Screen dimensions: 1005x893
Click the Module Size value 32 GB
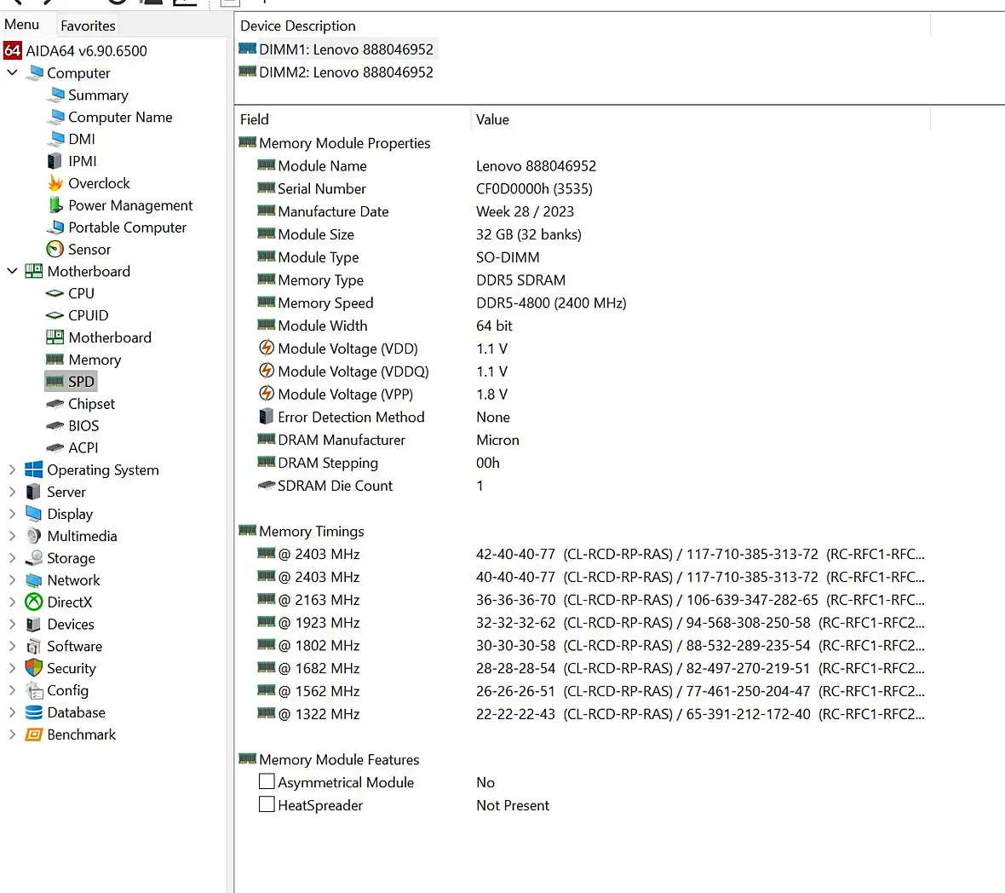pyautogui.click(x=529, y=234)
